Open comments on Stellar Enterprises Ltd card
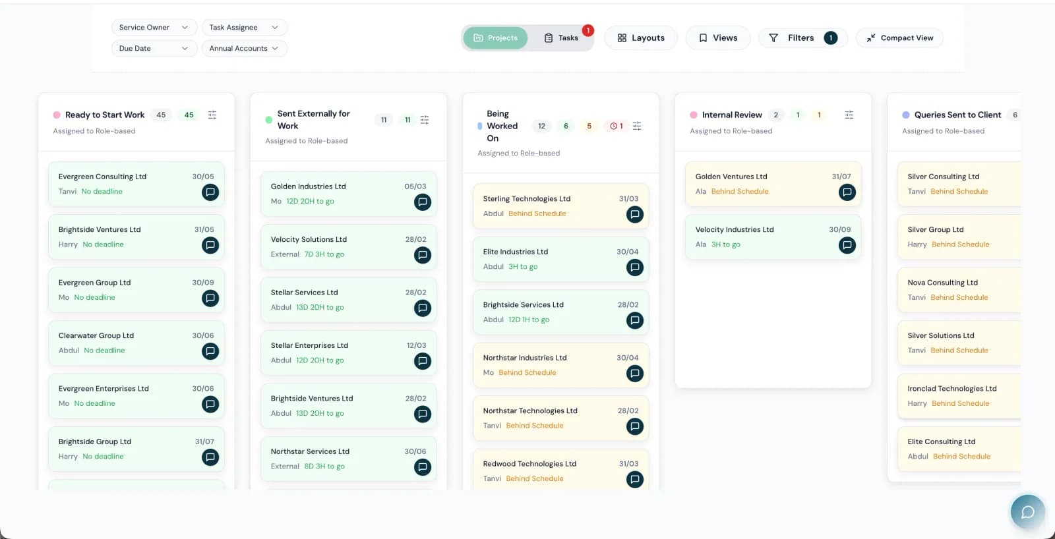 coord(423,361)
